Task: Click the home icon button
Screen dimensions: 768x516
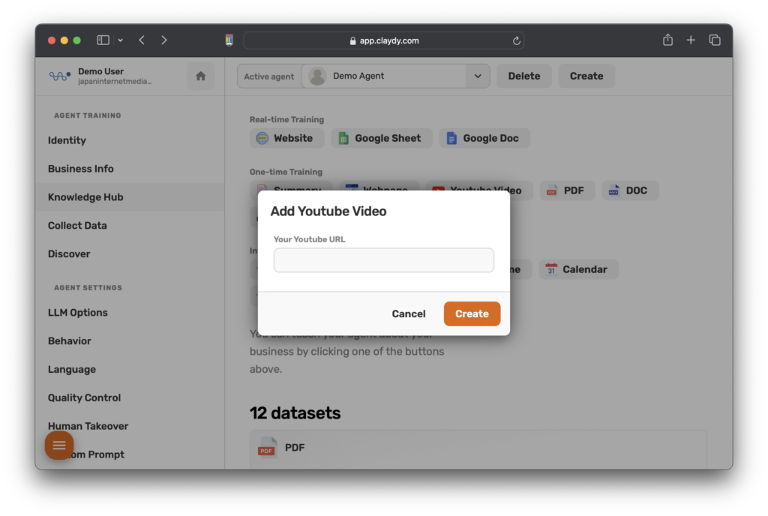Action: [200, 76]
